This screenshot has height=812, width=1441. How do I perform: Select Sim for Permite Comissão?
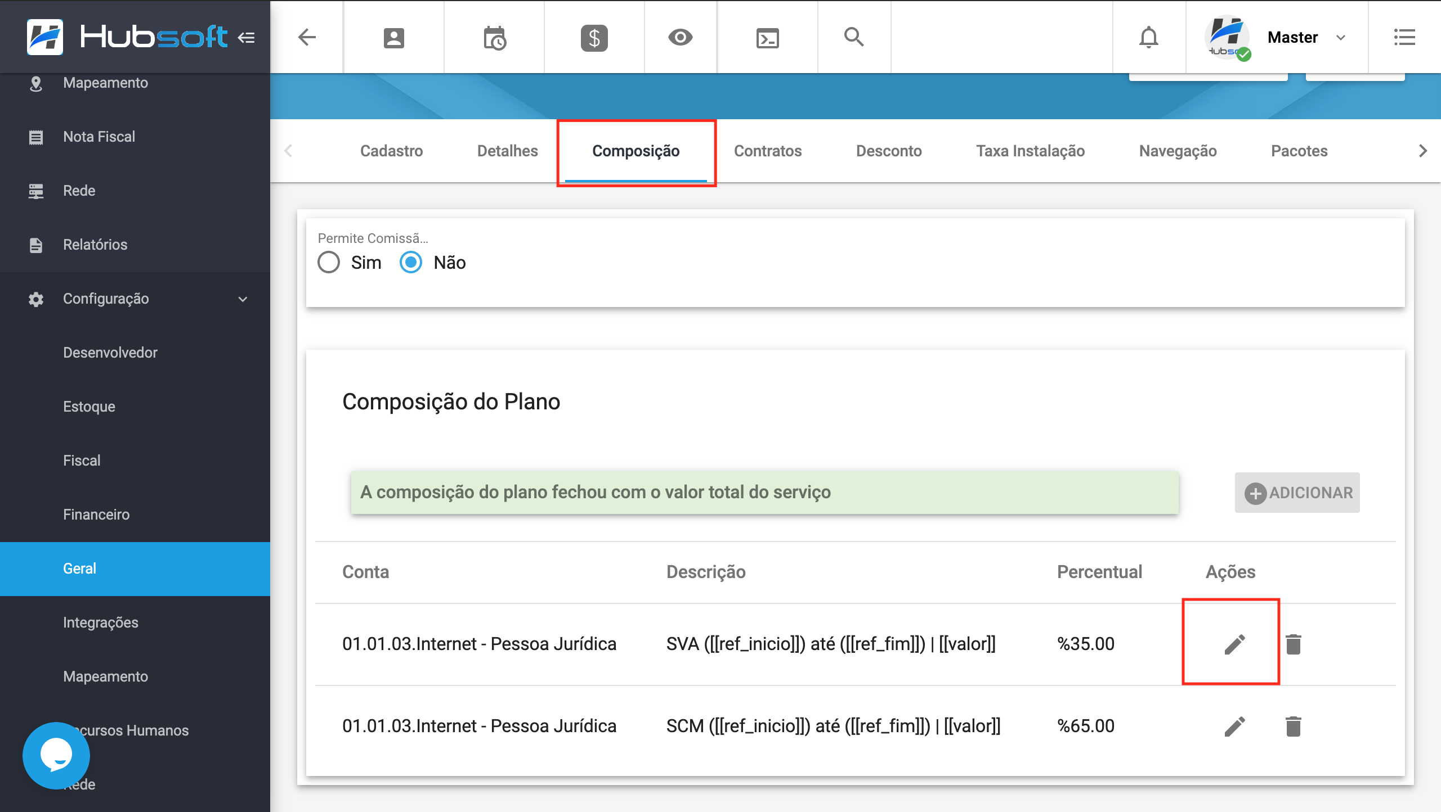click(x=329, y=262)
